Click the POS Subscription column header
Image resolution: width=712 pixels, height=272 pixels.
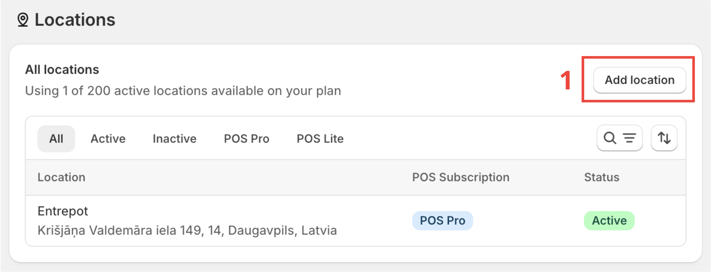coord(461,177)
